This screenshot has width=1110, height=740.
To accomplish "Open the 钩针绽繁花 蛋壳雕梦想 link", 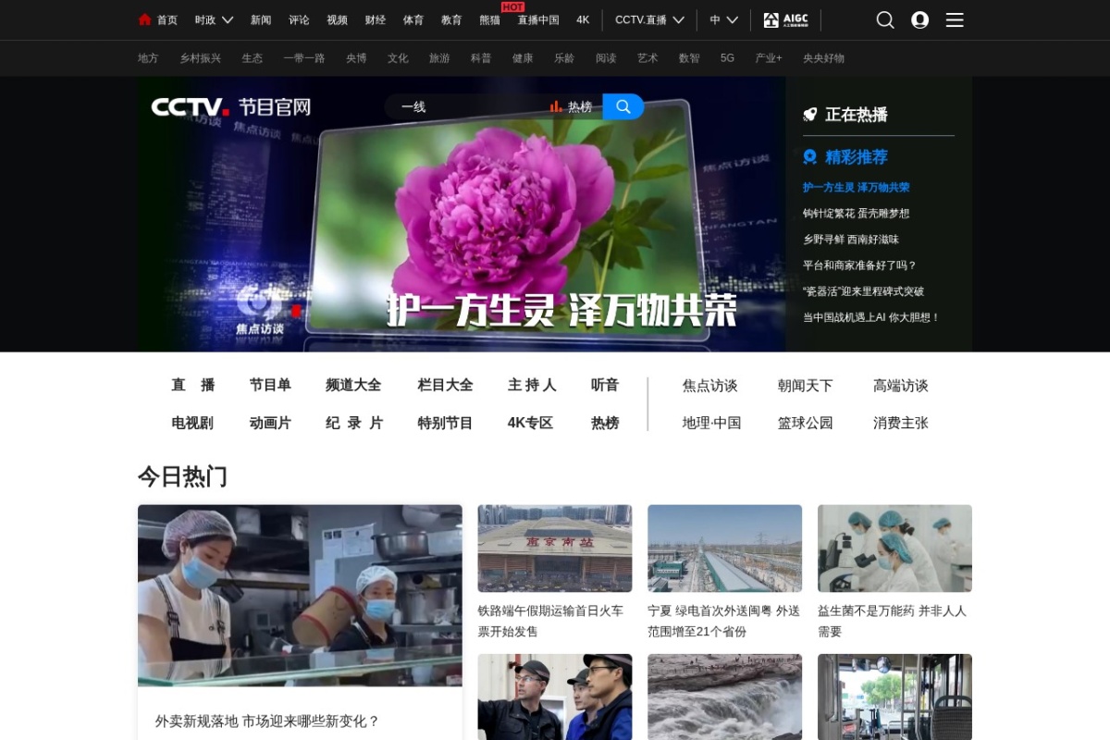I will point(856,213).
